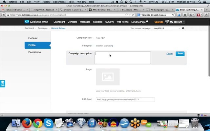The height and width of the screenshot is (131, 210).
Task: Click the Firefox address bar
Action: [x=66, y=15]
